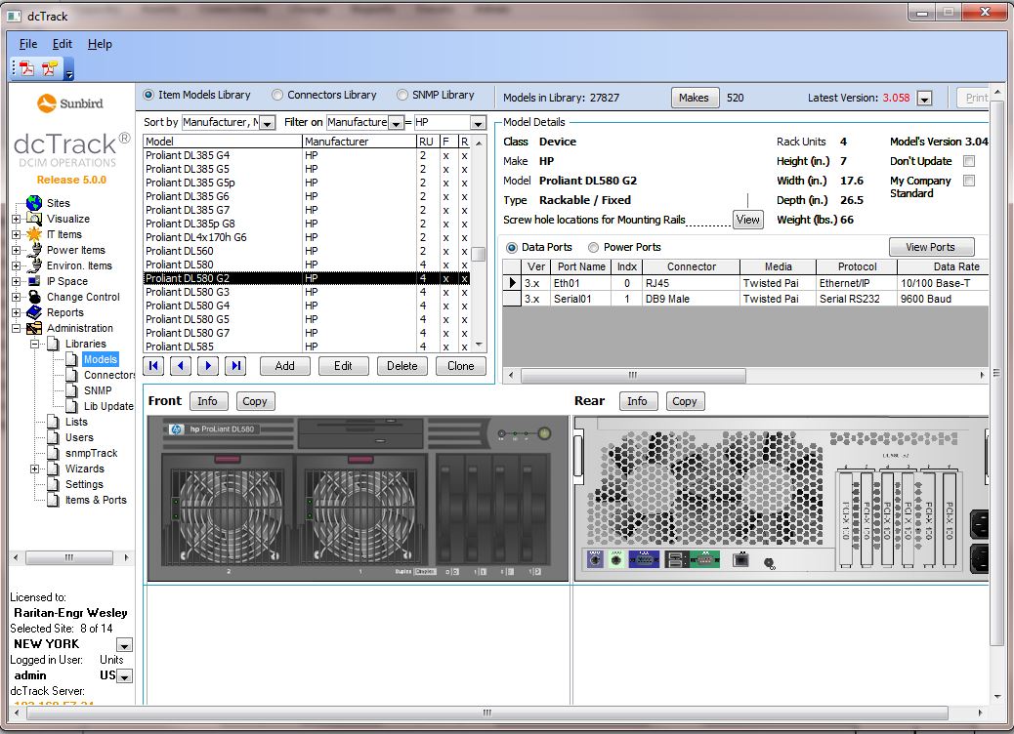The width and height of the screenshot is (1014, 734).
Task: Select the SNMP Library radio button
Action: pyautogui.click(x=402, y=95)
